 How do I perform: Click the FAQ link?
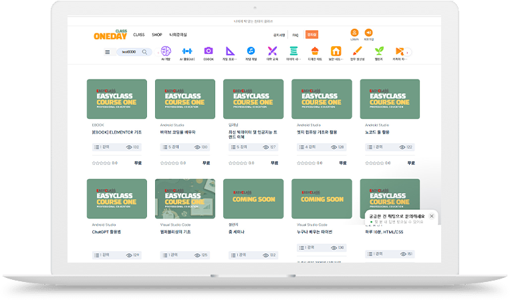coord(295,34)
